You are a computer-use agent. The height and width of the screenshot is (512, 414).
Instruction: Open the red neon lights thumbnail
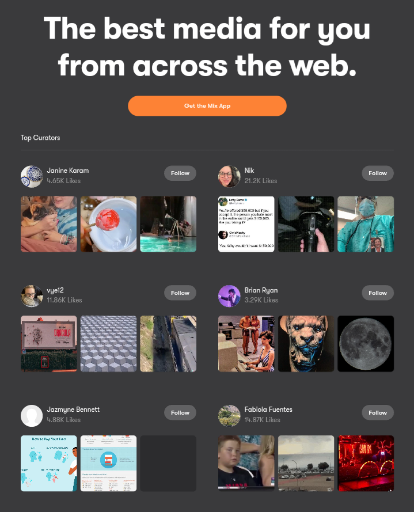366,464
